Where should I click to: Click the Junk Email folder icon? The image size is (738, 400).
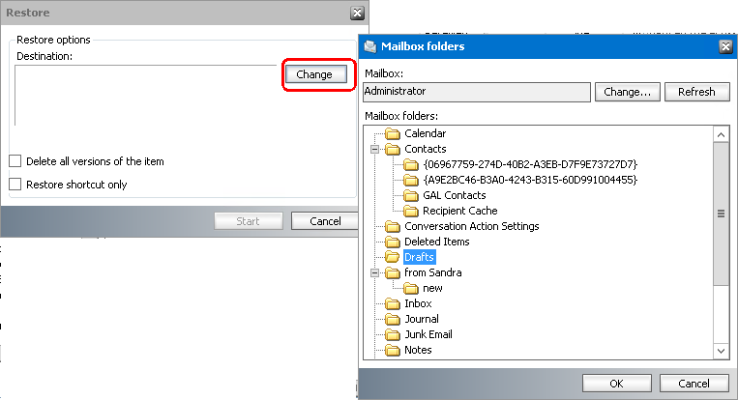tap(393, 334)
